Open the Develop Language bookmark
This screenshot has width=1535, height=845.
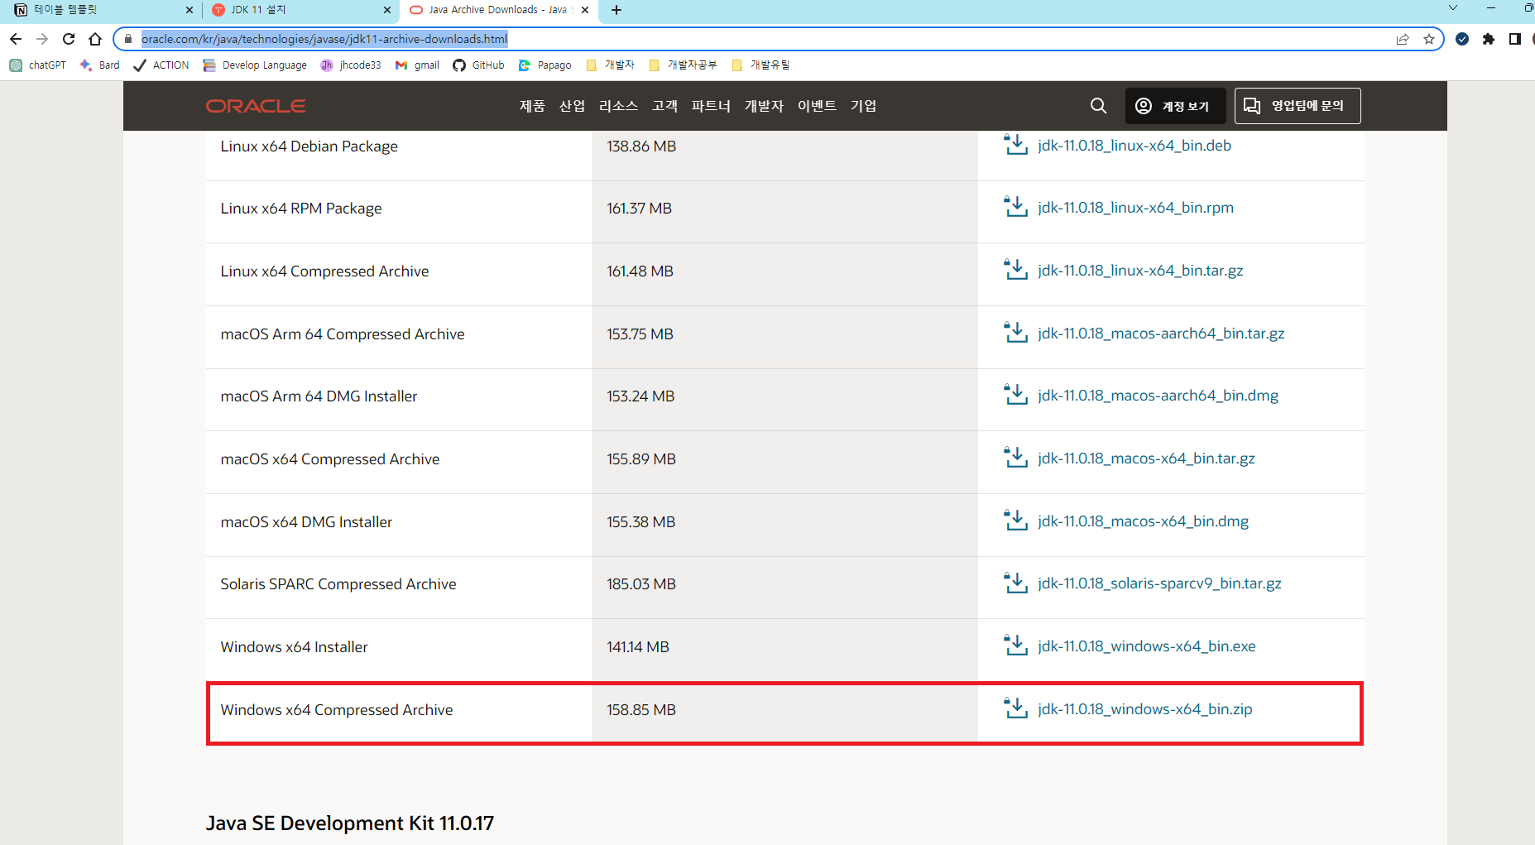coord(255,65)
